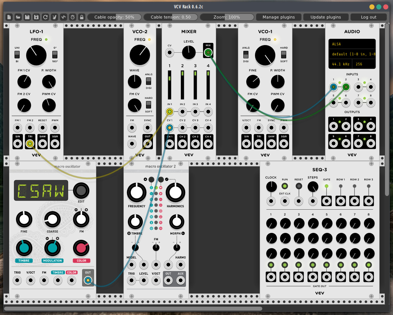Click the macro oscillator 2 AUX jack
393x315 pixels.
(x=181, y=280)
